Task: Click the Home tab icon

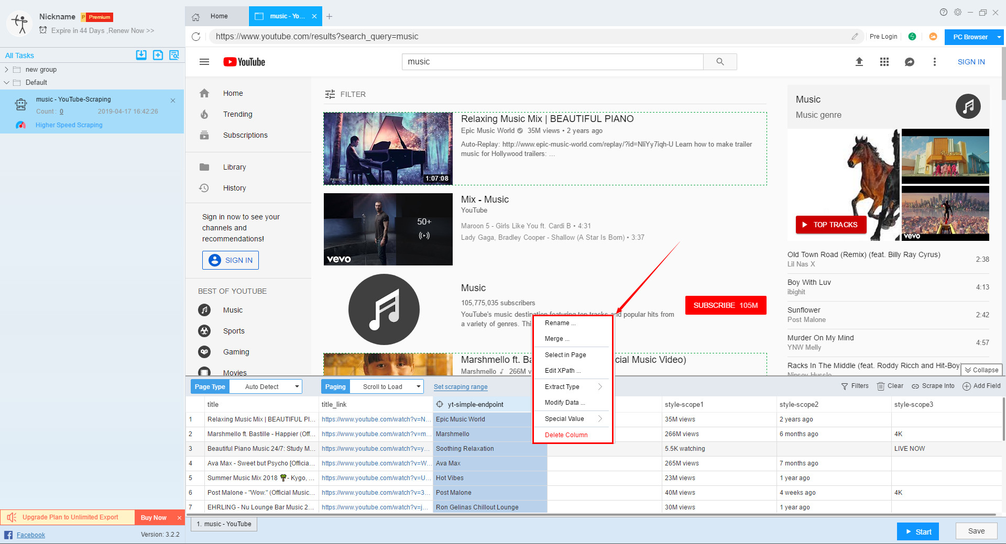Action: pyautogui.click(x=195, y=17)
